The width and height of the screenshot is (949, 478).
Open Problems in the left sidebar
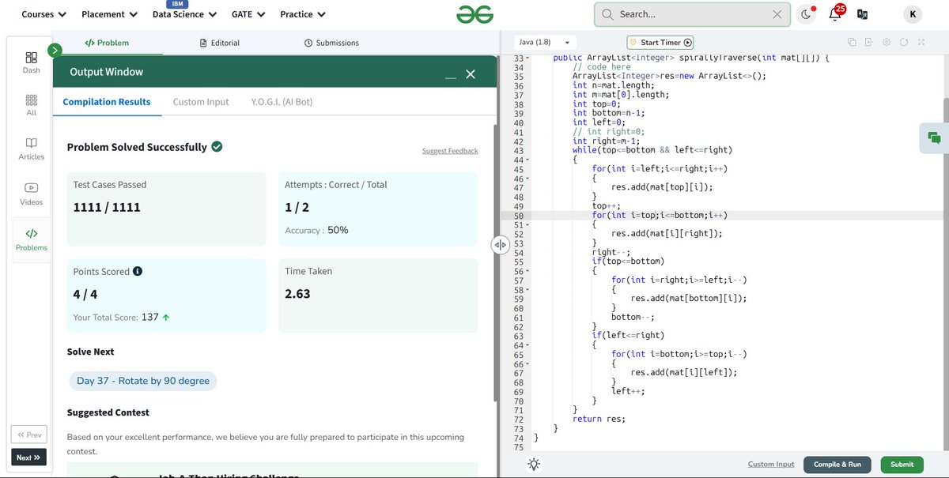31,239
